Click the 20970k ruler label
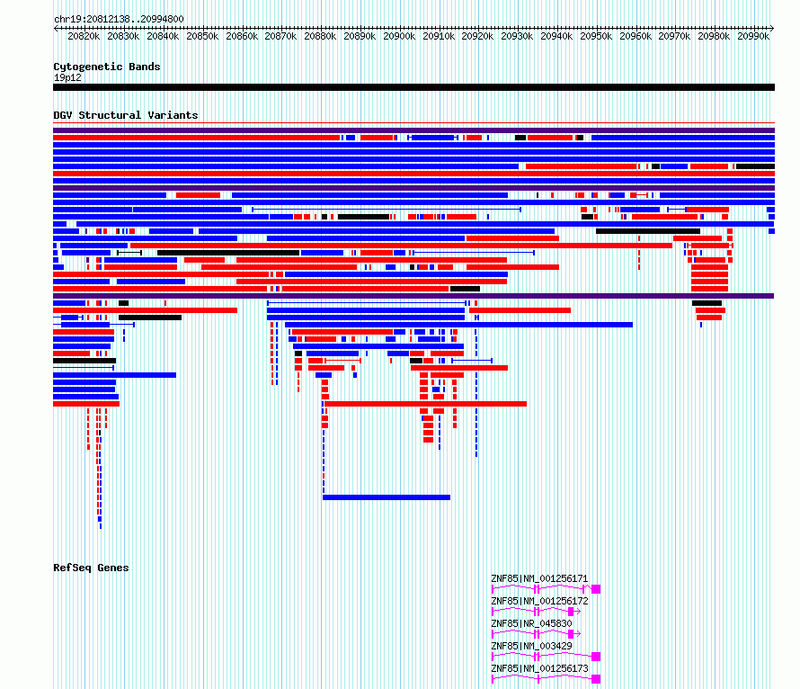Viewport: 800px width, 689px height. pyautogui.click(x=674, y=36)
